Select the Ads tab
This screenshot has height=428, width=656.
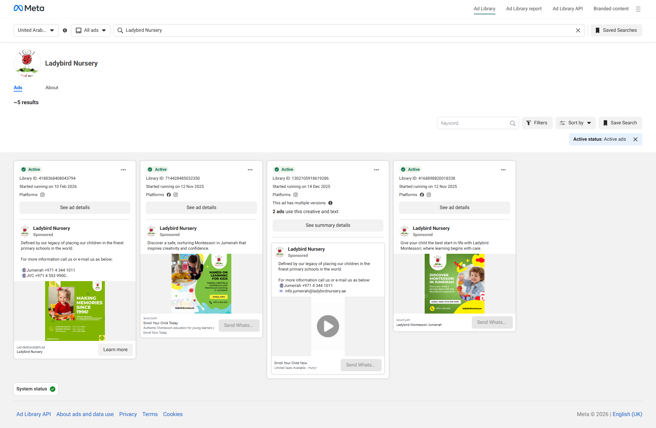tap(18, 88)
